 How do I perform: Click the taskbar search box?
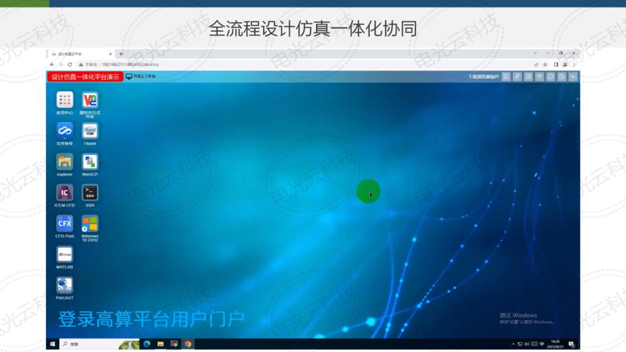[x=100, y=344]
